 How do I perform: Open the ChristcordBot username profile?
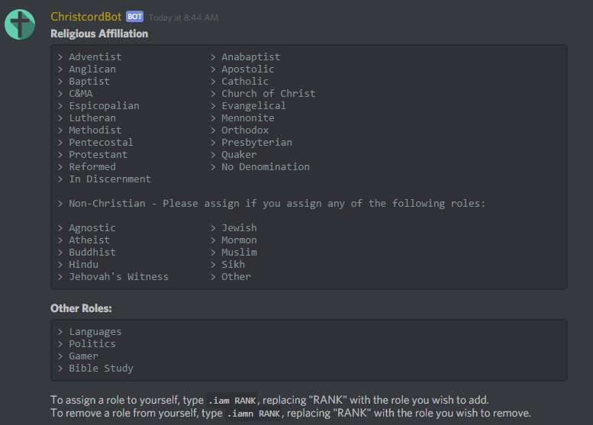(86, 16)
